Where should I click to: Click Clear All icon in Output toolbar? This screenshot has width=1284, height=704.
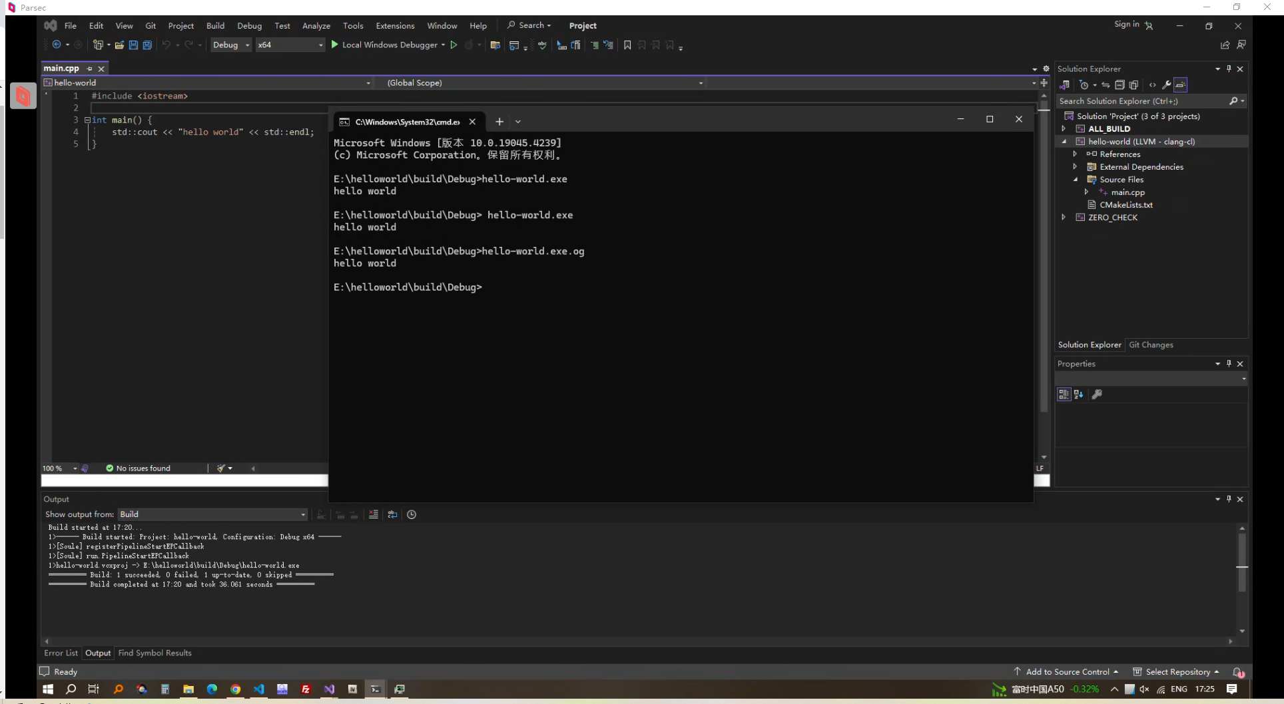[374, 514]
